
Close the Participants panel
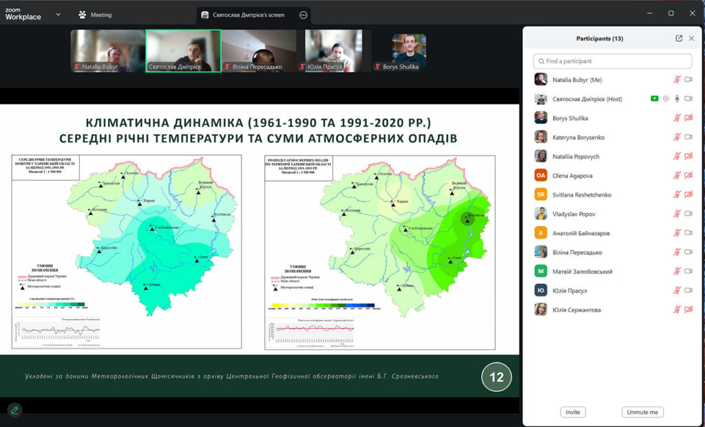pos(691,39)
